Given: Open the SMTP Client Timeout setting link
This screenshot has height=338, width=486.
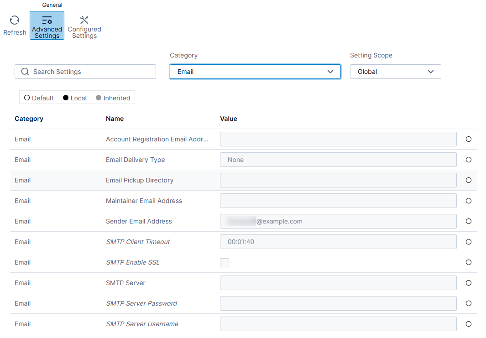Looking at the screenshot, I should click(138, 242).
